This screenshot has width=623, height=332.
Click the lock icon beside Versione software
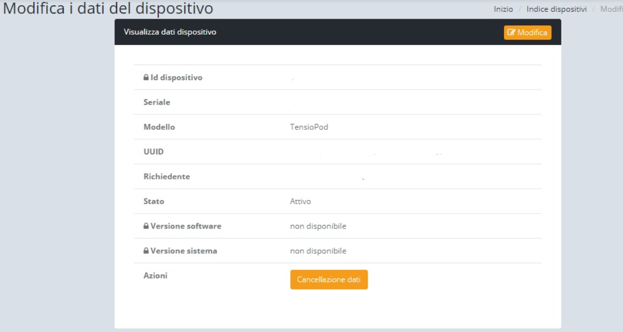click(x=146, y=227)
